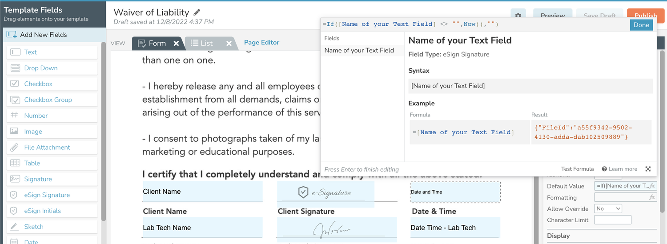The height and width of the screenshot is (244, 667).
Task: Click the Client Signature label
Action: 306,212
